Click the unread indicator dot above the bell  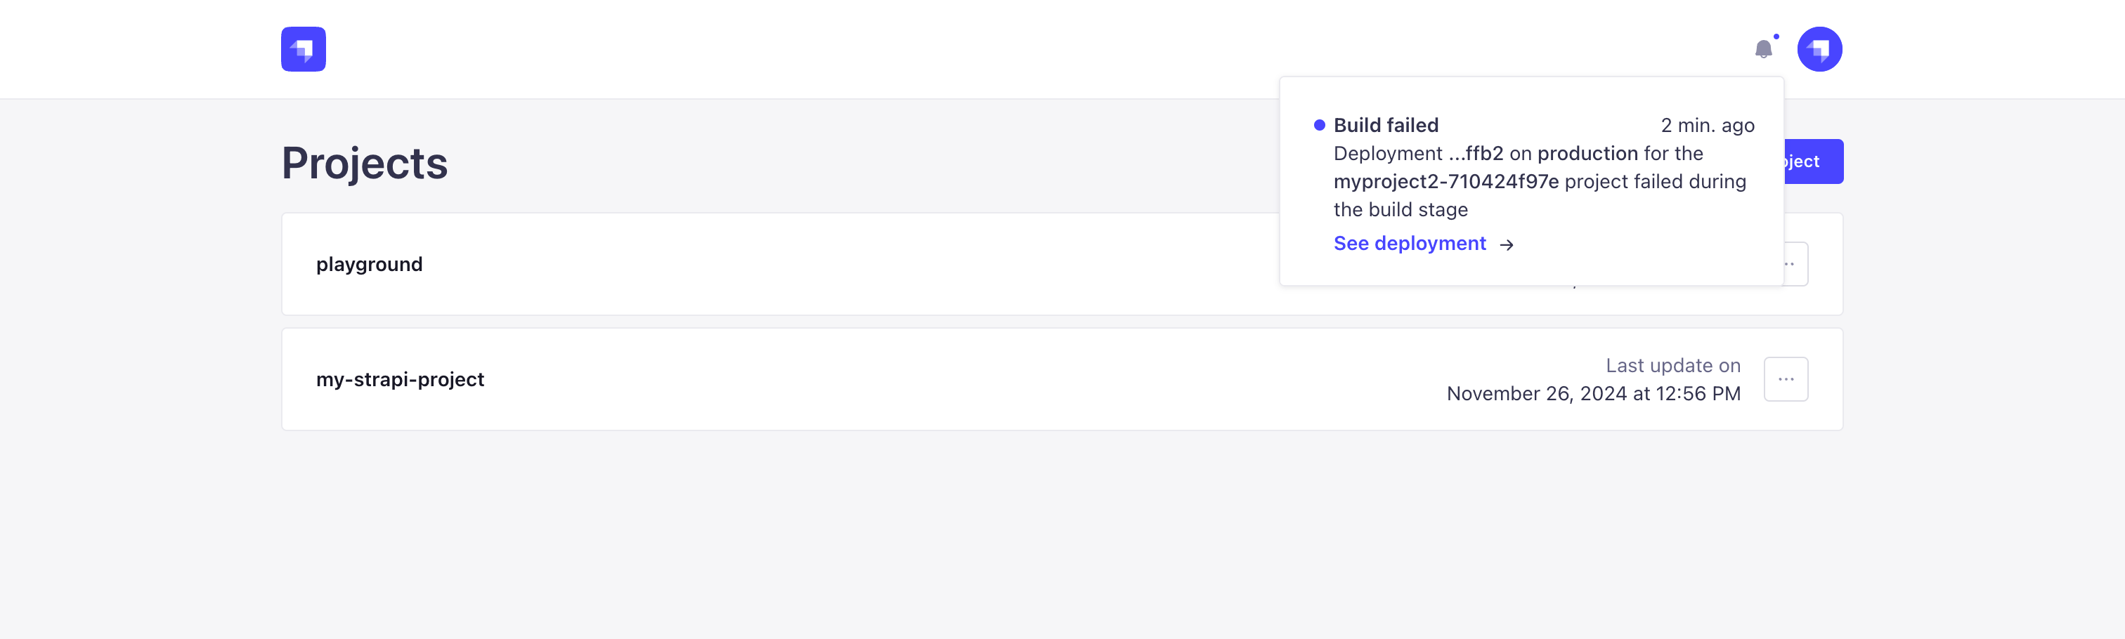1778,37
